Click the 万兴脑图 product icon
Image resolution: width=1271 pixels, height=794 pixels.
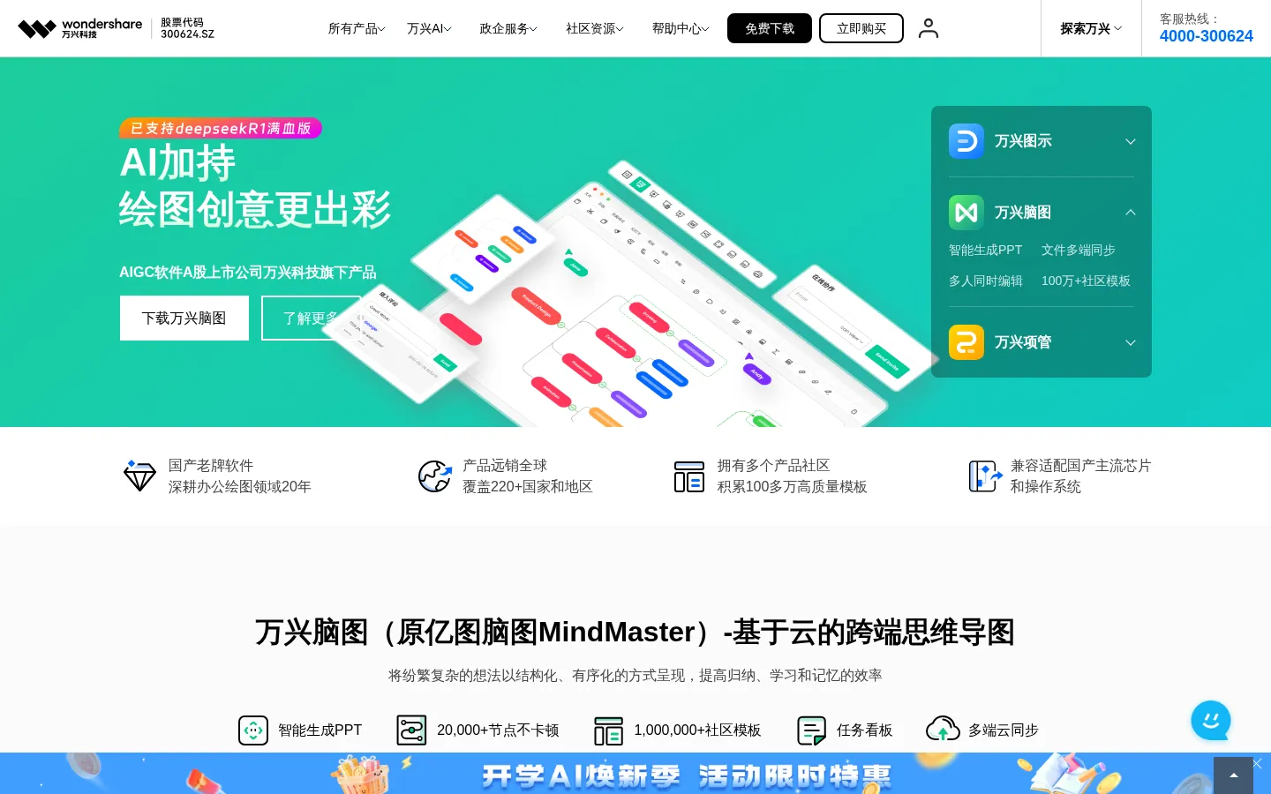966,213
